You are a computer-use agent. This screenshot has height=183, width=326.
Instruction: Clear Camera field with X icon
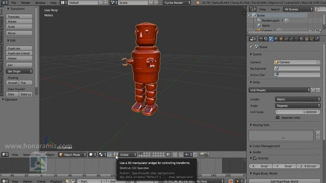click(318, 62)
